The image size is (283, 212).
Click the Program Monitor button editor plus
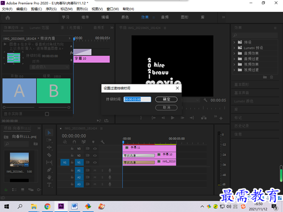pos(221,119)
